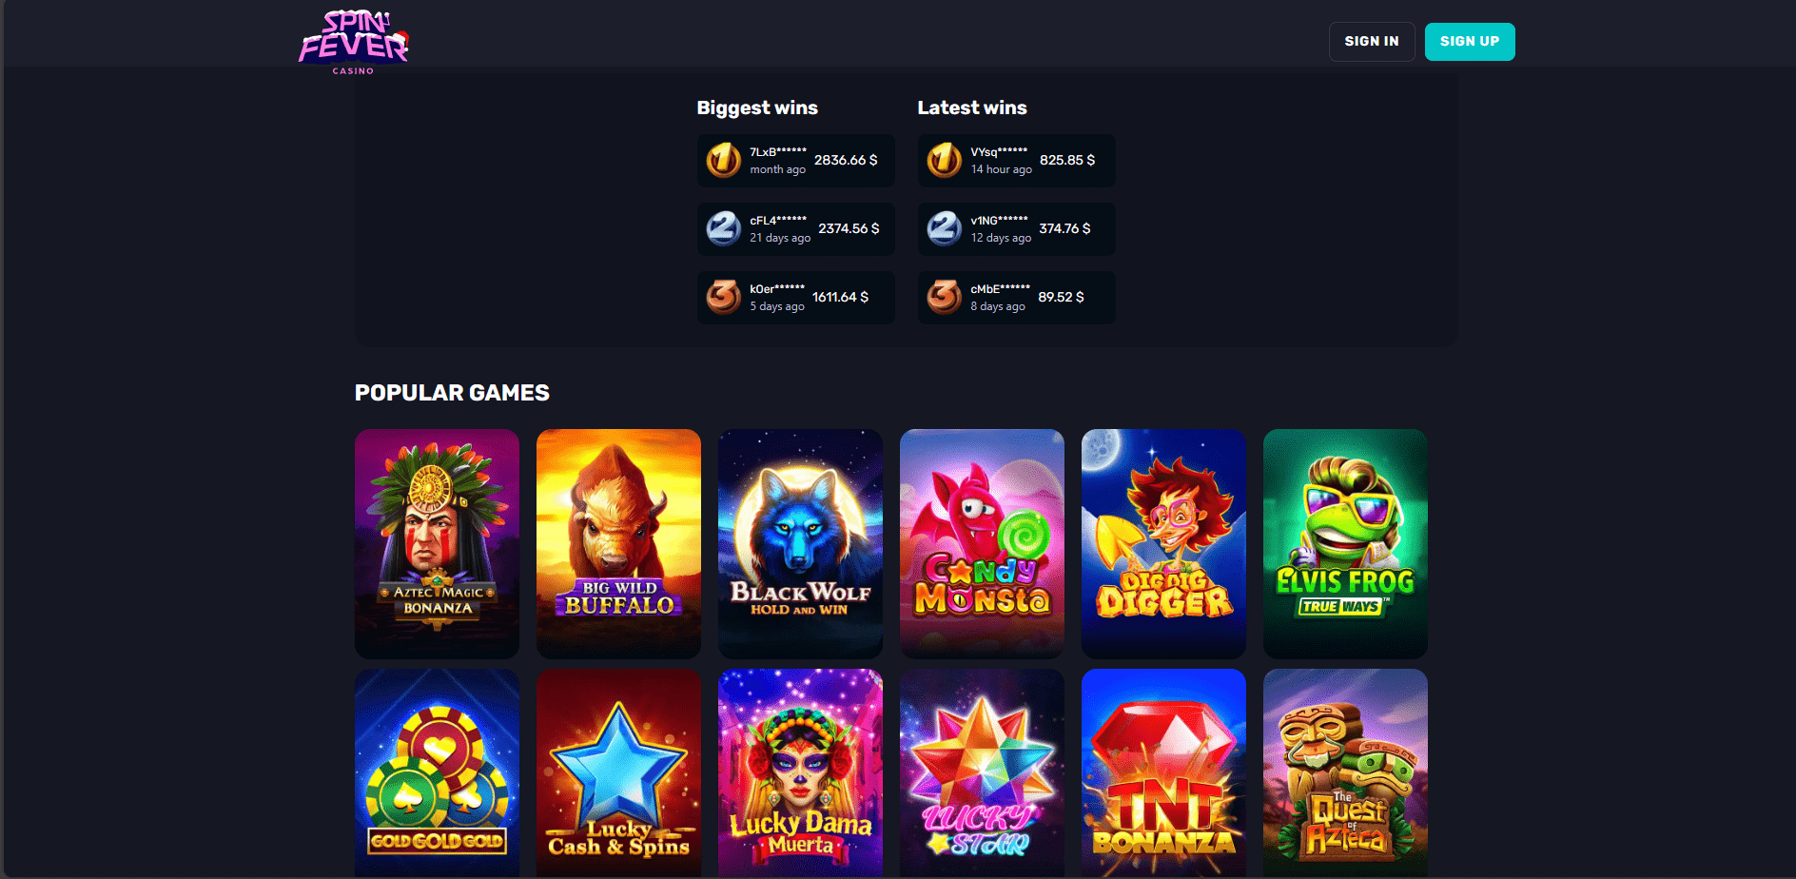Open the Aztec Magic Bonanza game

[437, 544]
